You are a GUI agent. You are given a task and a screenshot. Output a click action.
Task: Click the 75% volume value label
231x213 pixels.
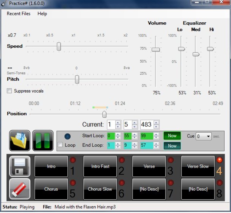pyautogui.click(x=156, y=93)
